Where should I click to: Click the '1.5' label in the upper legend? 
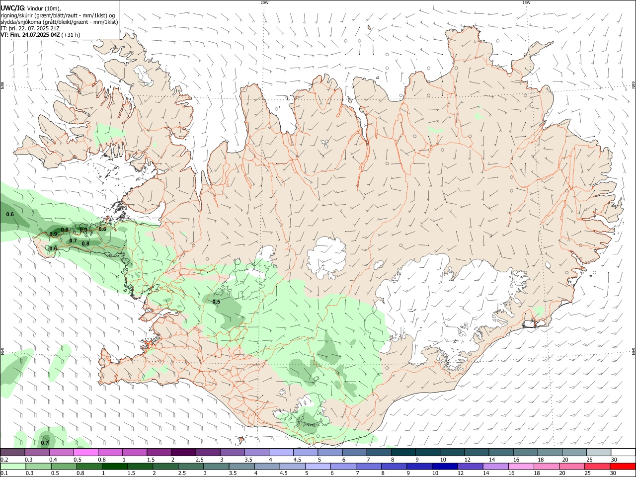(x=151, y=460)
